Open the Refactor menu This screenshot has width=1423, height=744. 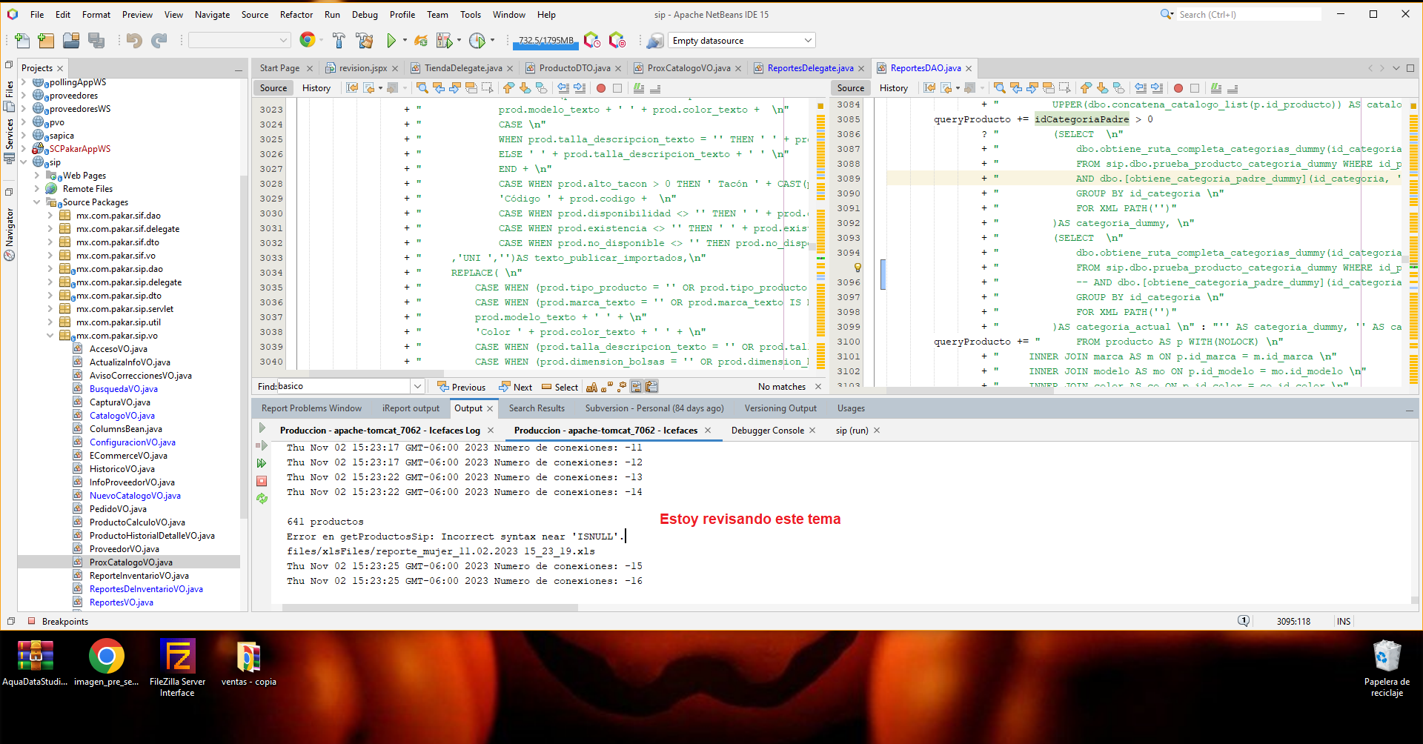point(296,14)
